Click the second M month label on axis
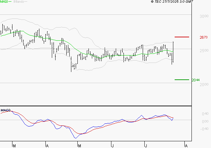Screen dimensions: 211x148 79,146
